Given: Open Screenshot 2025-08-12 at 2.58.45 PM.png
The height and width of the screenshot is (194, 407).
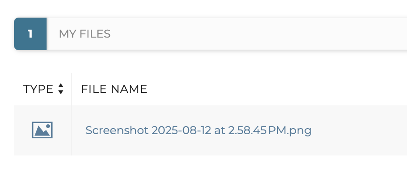Looking at the screenshot, I should click(x=198, y=130).
